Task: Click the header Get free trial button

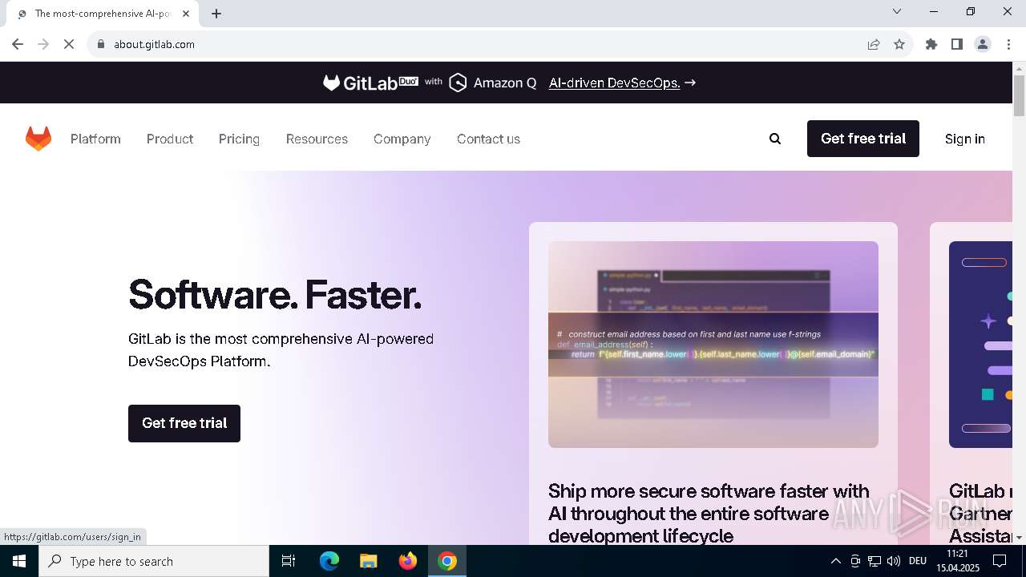Action: (x=863, y=139)
